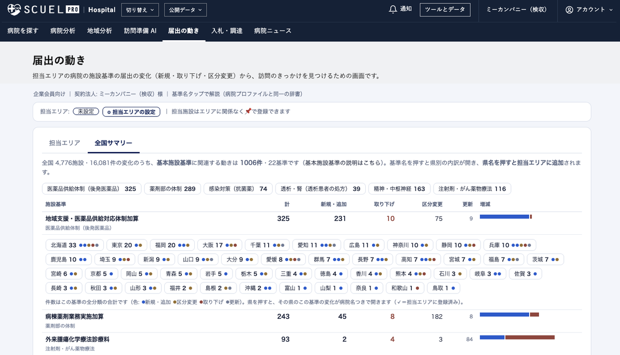Filter by 精神・中枢神経 chip

[399, 189]
